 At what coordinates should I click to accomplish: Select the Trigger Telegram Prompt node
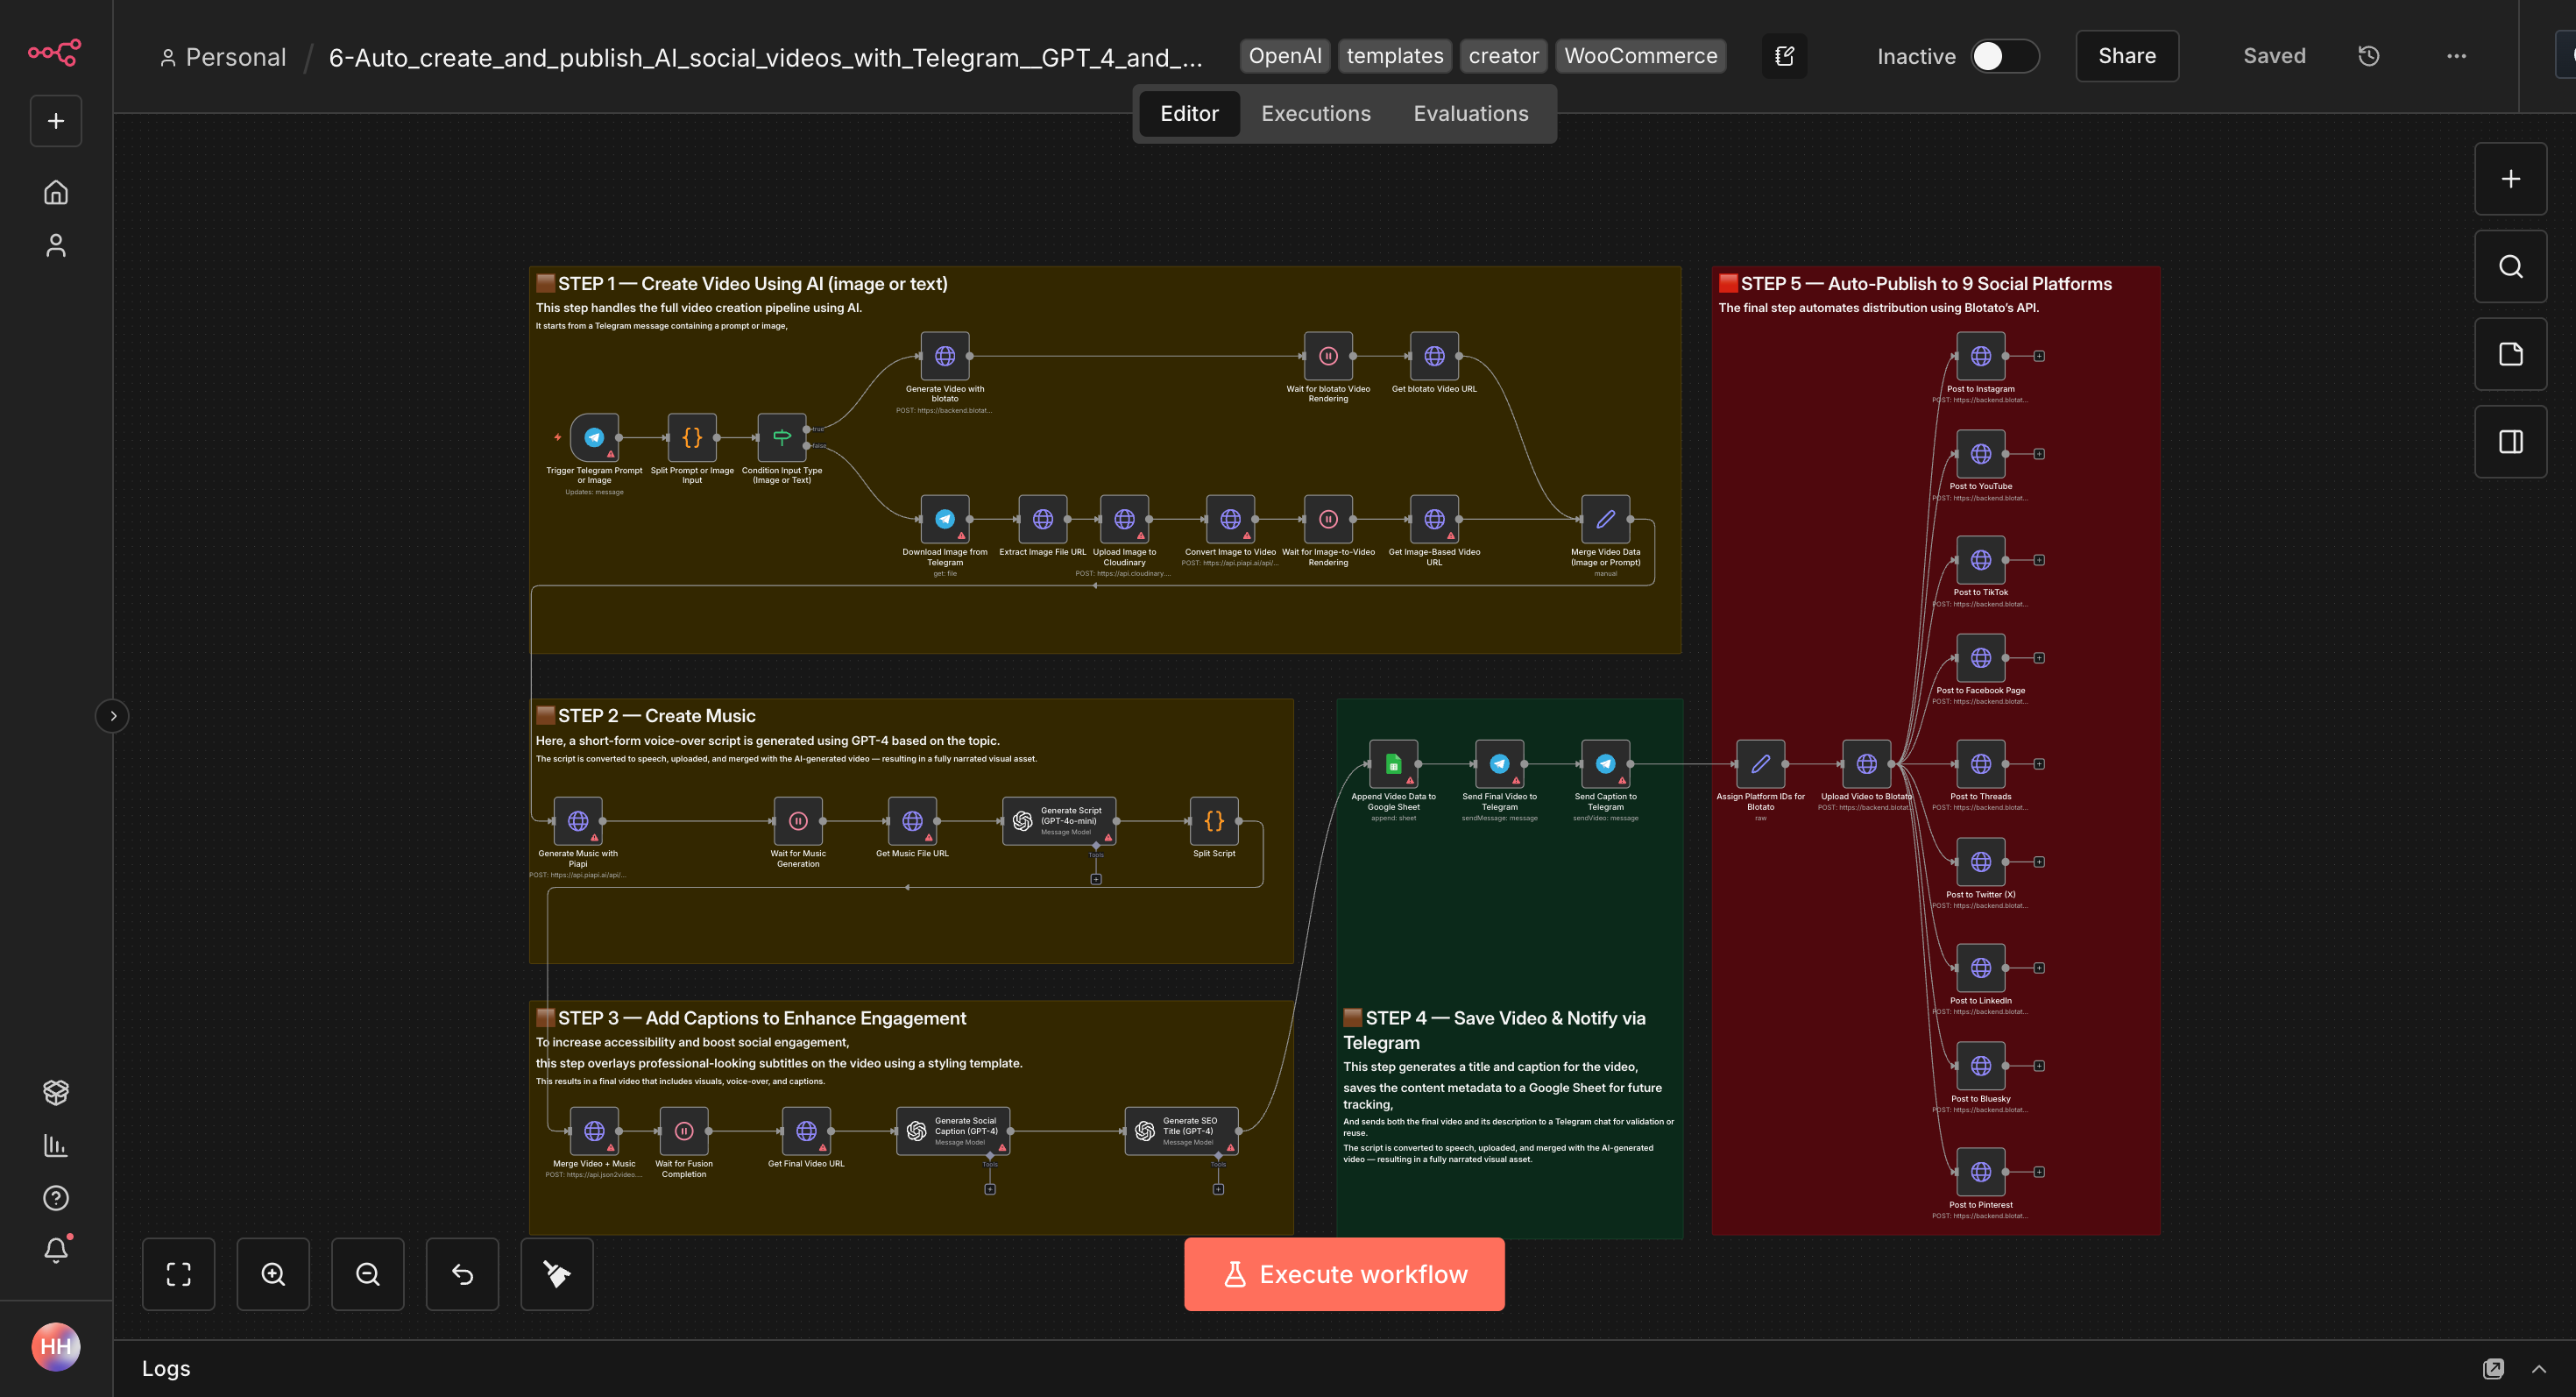click(594, 438)
